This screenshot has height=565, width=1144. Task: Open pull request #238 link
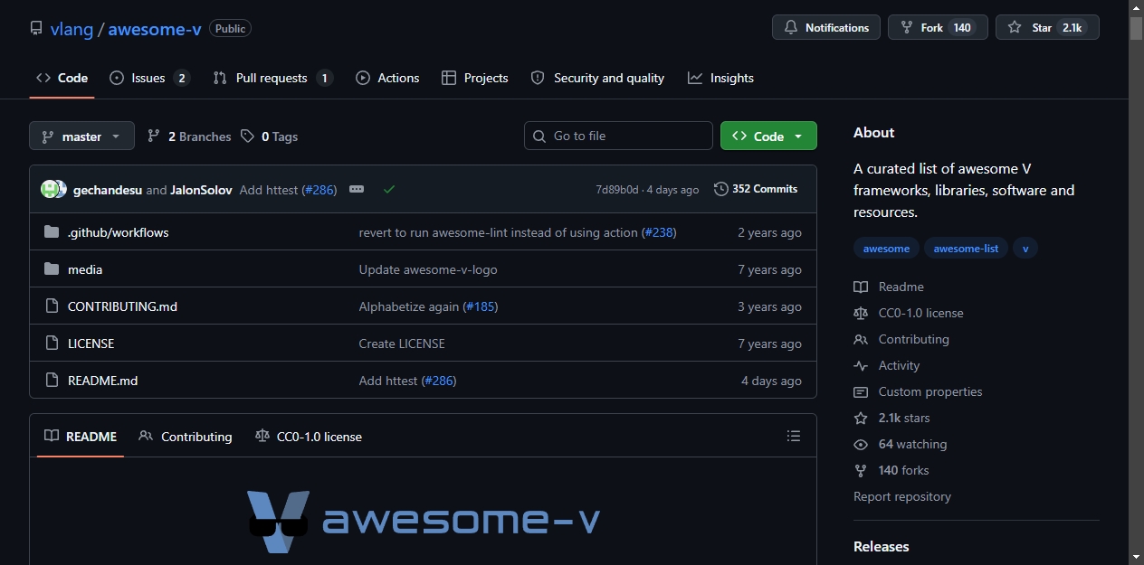(660, 232)
